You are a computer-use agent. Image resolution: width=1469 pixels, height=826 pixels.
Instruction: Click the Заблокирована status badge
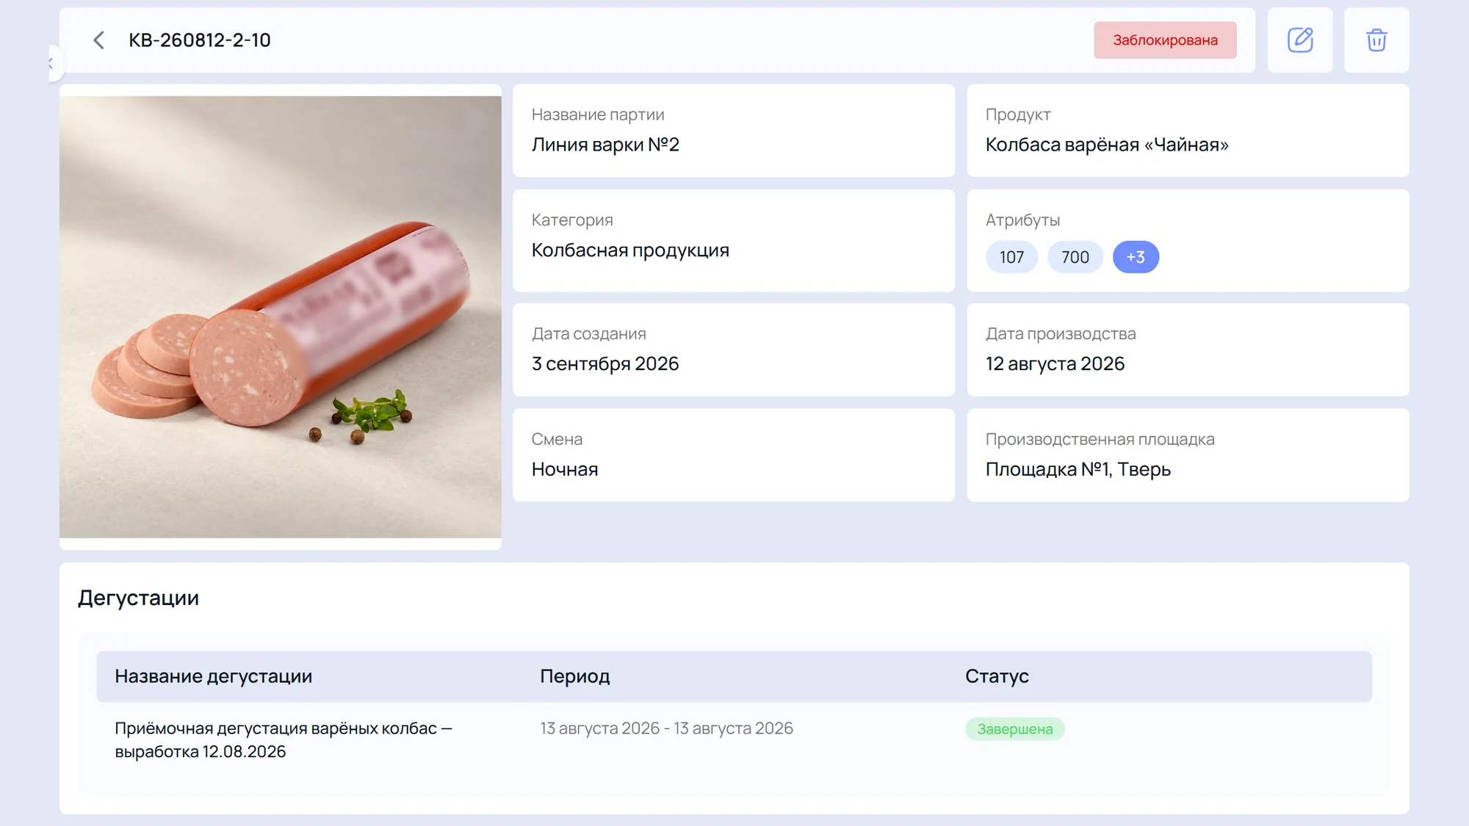click(1165, 40)
